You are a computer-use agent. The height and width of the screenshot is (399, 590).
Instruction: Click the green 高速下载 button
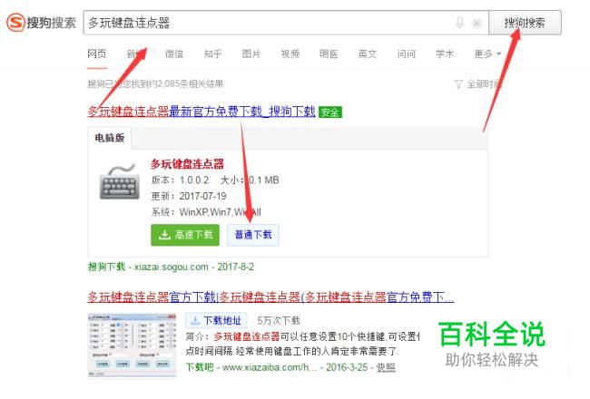pyautogui.click(x=185, y=235)
